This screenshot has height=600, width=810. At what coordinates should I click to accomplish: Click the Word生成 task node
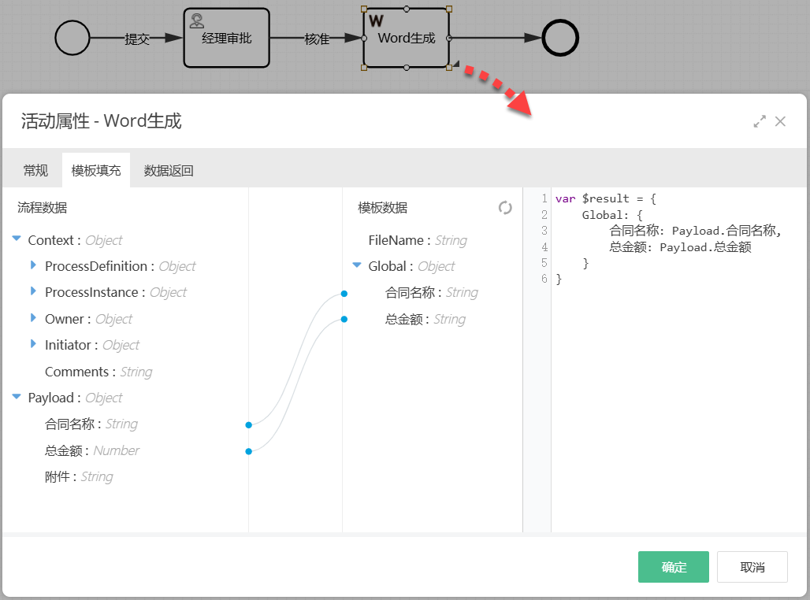407,39
